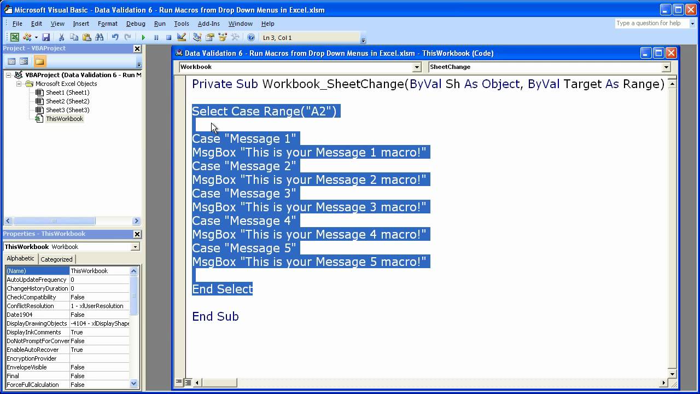700x394 pixels.
Task: Close the Properties - ThisWorkbook panel
Action: [x=137, y=234]
